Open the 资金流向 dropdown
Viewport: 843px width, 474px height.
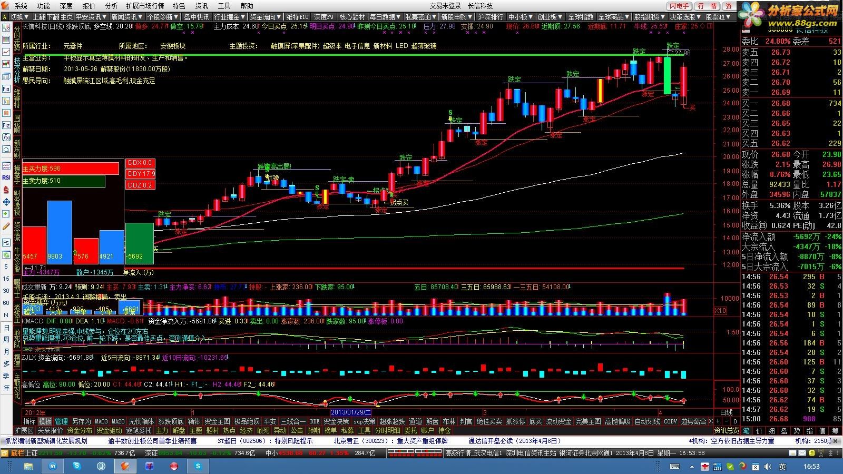tap(266, 17)
